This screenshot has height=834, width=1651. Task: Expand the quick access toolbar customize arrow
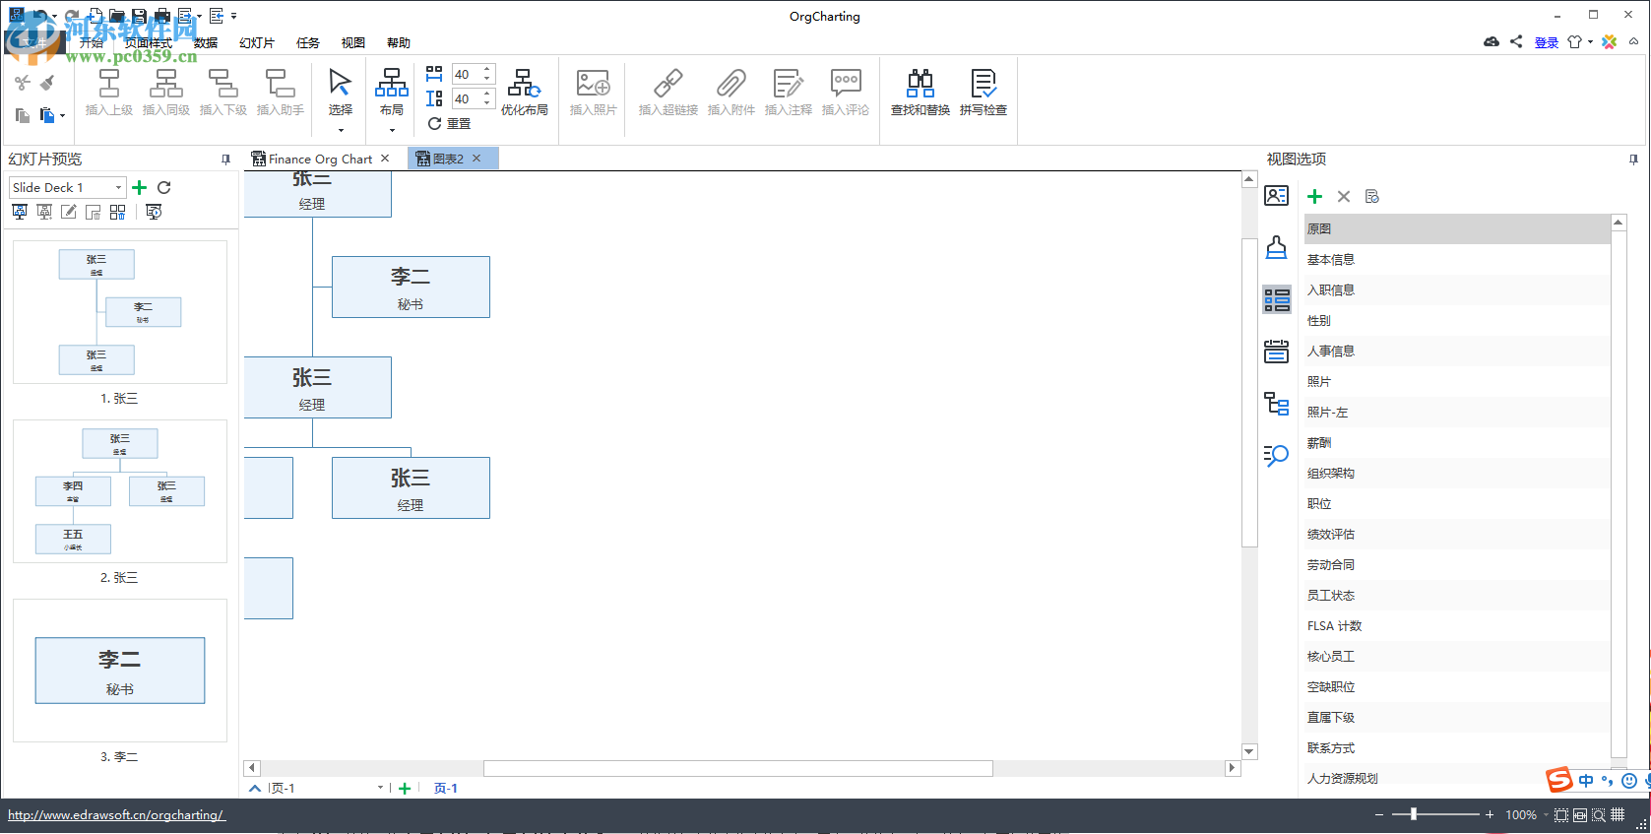pyautogui.click(x=233, y=16)
